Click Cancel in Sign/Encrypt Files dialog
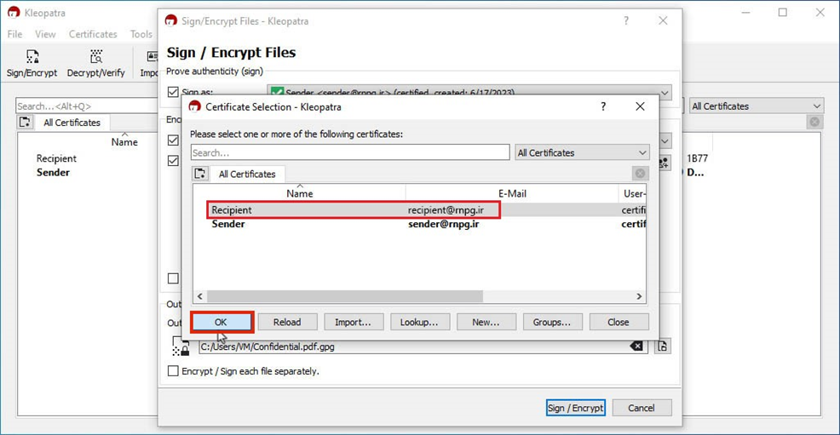The height and width of the screenshot is (435, 840). (642, 408)
